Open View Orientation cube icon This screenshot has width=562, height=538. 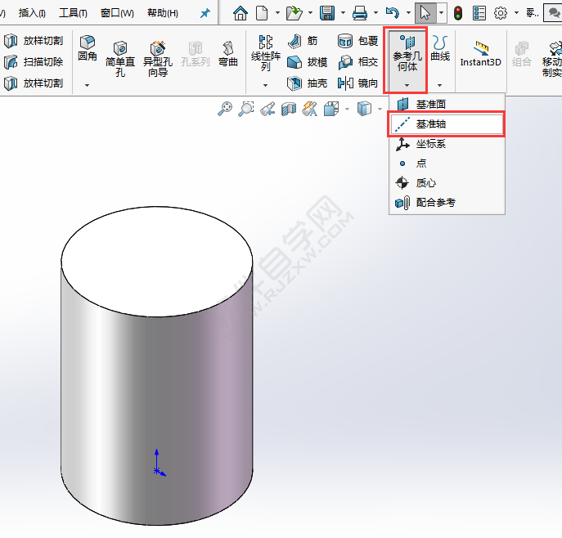click(331, 109)
